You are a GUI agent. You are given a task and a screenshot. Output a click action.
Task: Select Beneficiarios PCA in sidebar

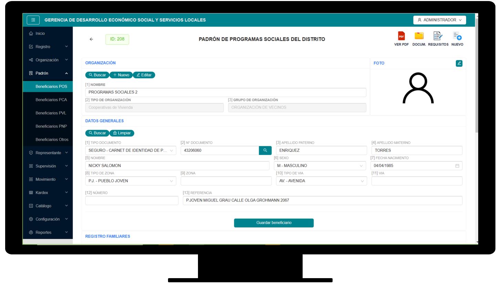tap(51, 100)
